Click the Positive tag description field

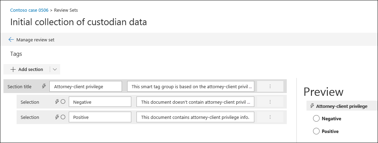pos(196,117)
